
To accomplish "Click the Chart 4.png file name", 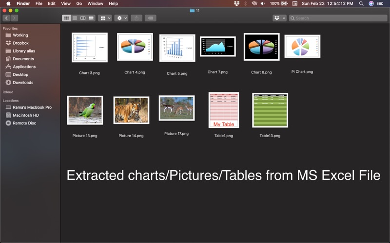I will coord(135,72).
